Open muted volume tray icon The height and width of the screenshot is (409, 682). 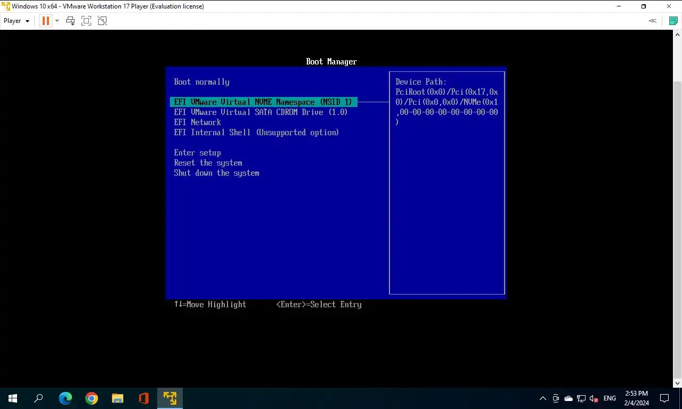click(x=594, y=398)
